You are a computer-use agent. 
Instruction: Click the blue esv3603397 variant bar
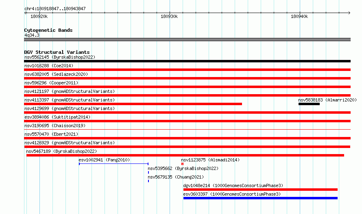[x=260, y=198]
